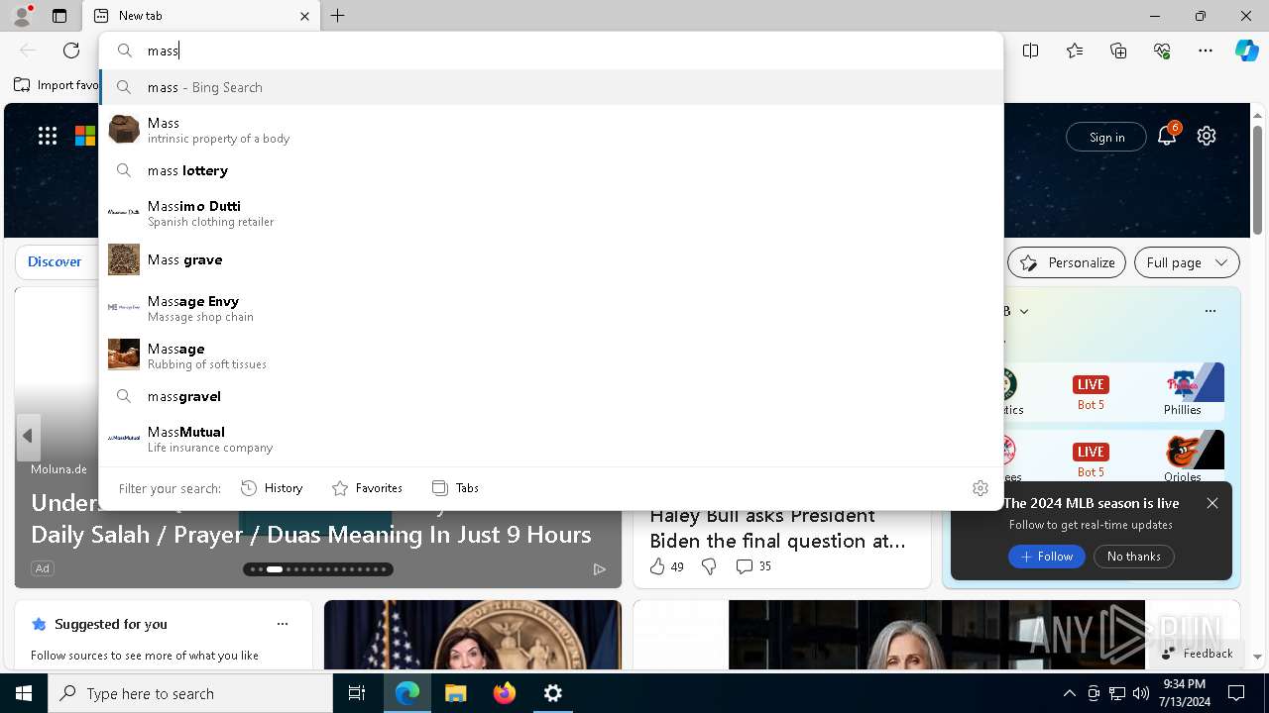Decline with No thanks button

click(1133, 557)
